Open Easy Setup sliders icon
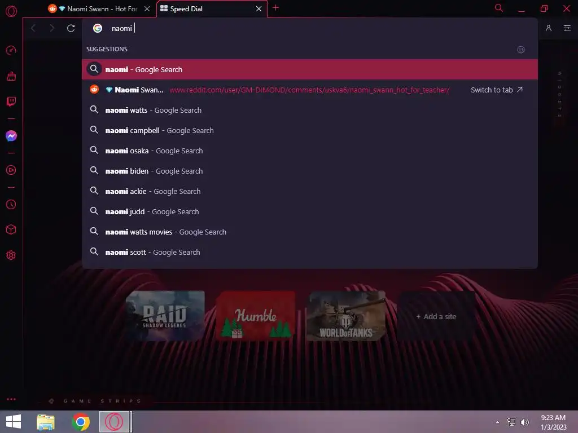 click(x=567, y=28)
